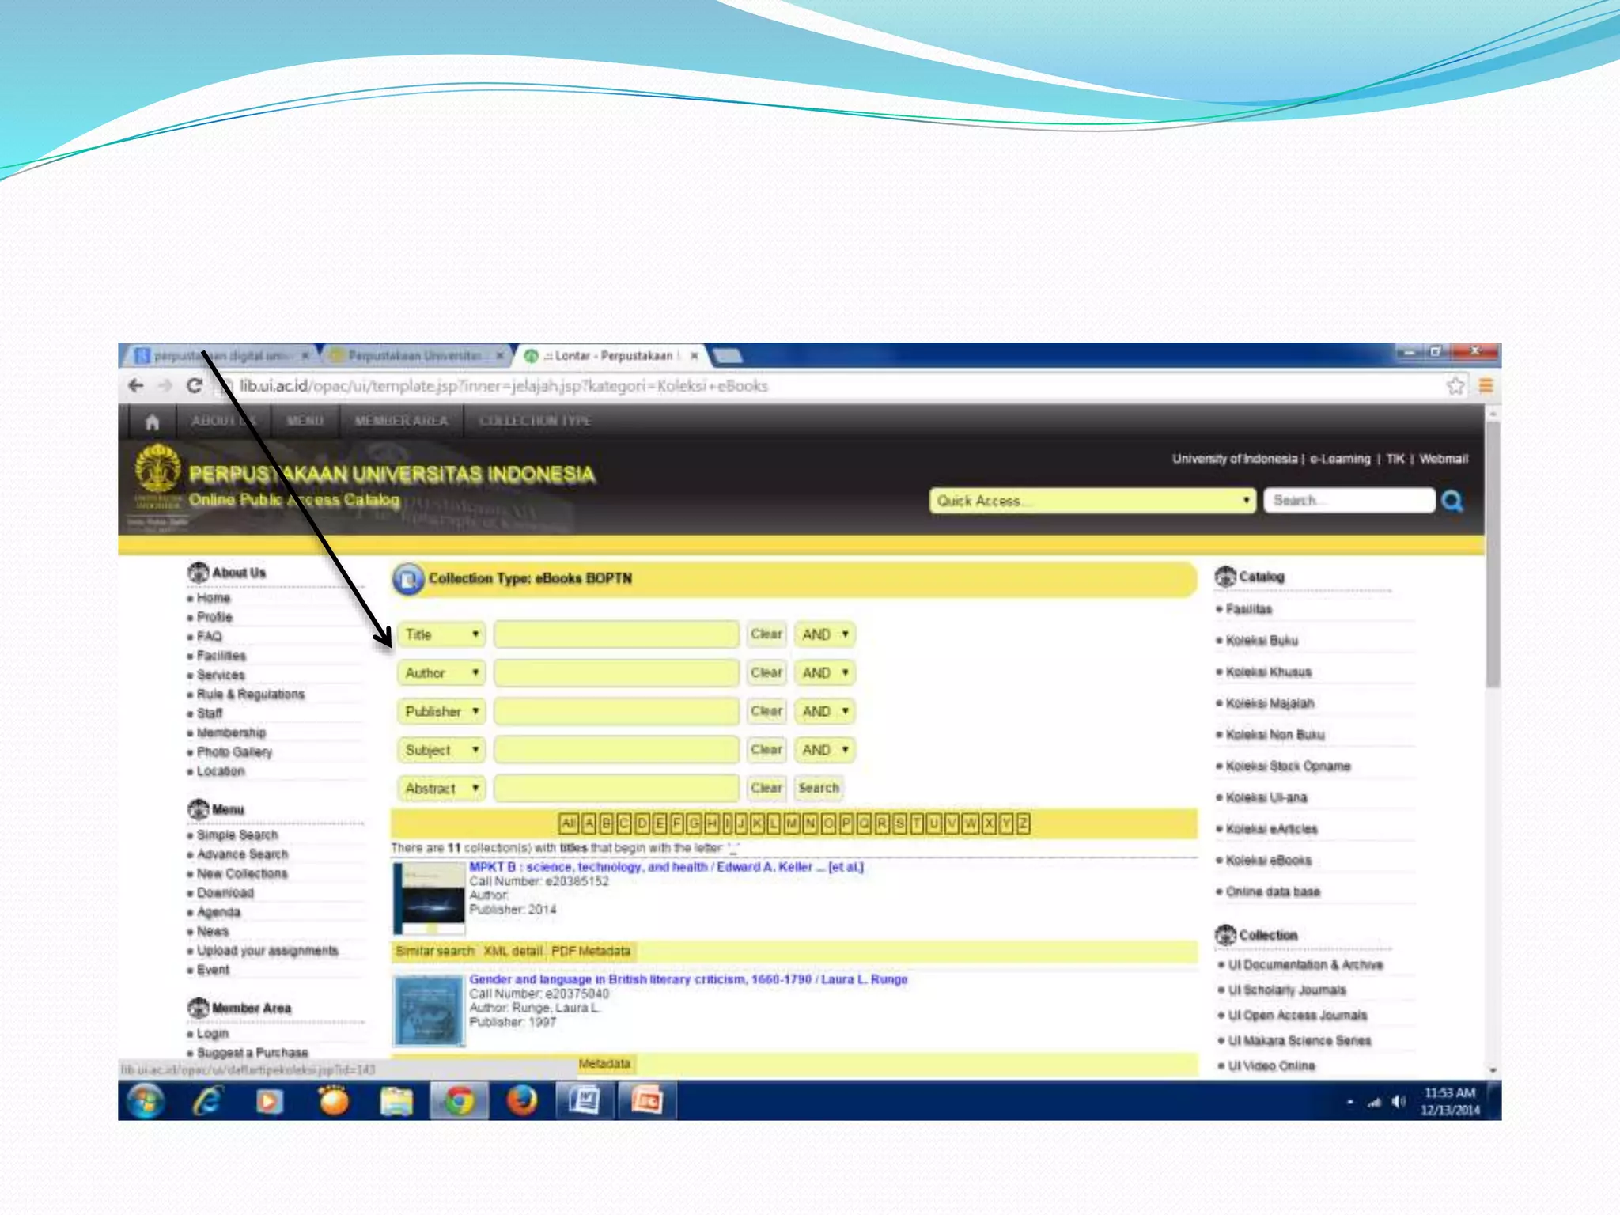Open PowerPoint from the taskbar
The image size is (1620, 1215).
(x=646, y=1101)
